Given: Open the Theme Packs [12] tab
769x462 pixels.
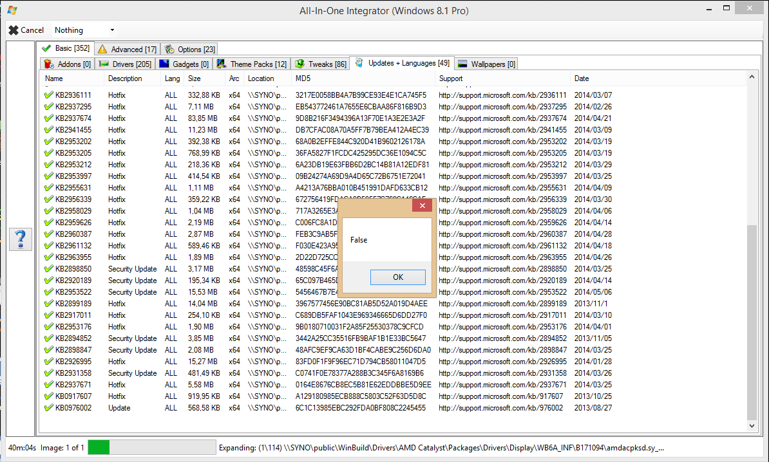Looking at the screenshot, I should point(252,64).
